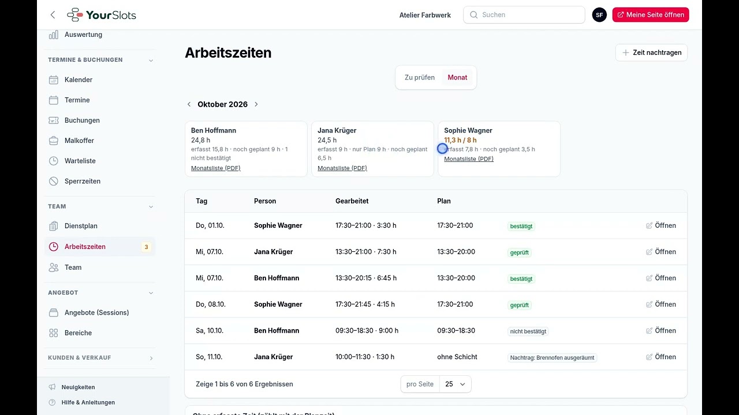739x415 pixels.
Task: Click Meine Seite öffnen button
Action: pyautogui.click(x=651, y=15)
